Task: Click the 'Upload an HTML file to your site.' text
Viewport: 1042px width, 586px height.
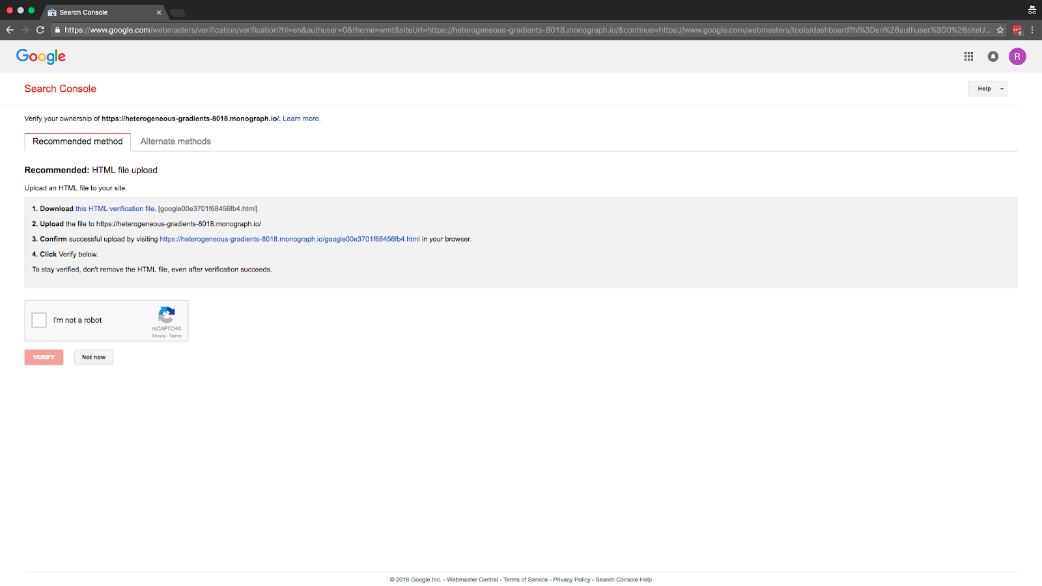Action: pyautogui.click(x=76, y=188)
